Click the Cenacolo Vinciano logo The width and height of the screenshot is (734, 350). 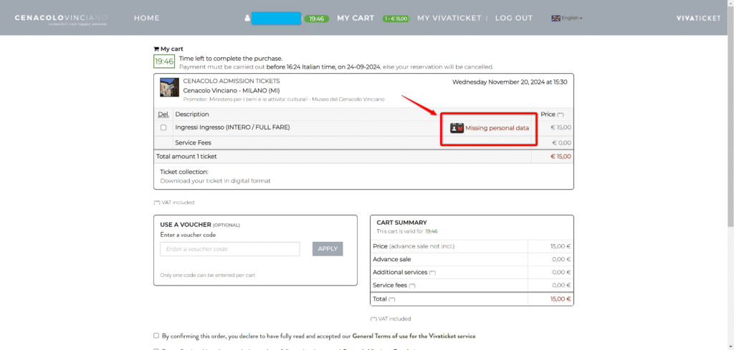click(61, 19)
